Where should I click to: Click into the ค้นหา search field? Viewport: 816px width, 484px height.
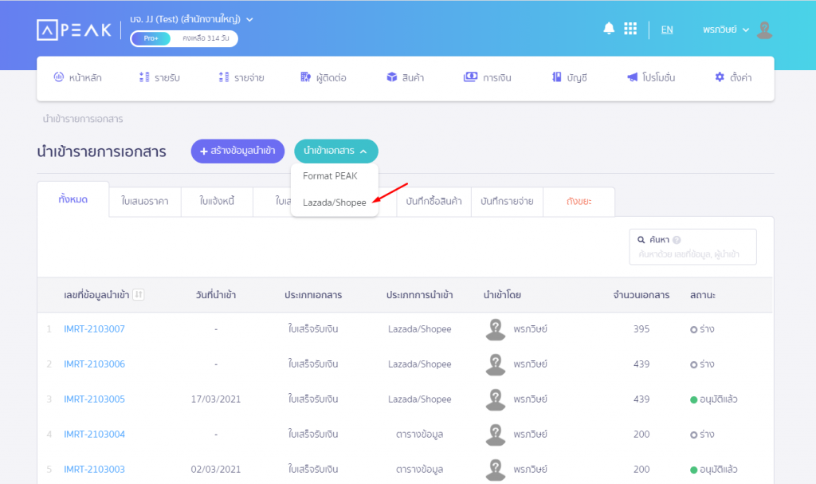pyautogui.click(x=692, y=254)
